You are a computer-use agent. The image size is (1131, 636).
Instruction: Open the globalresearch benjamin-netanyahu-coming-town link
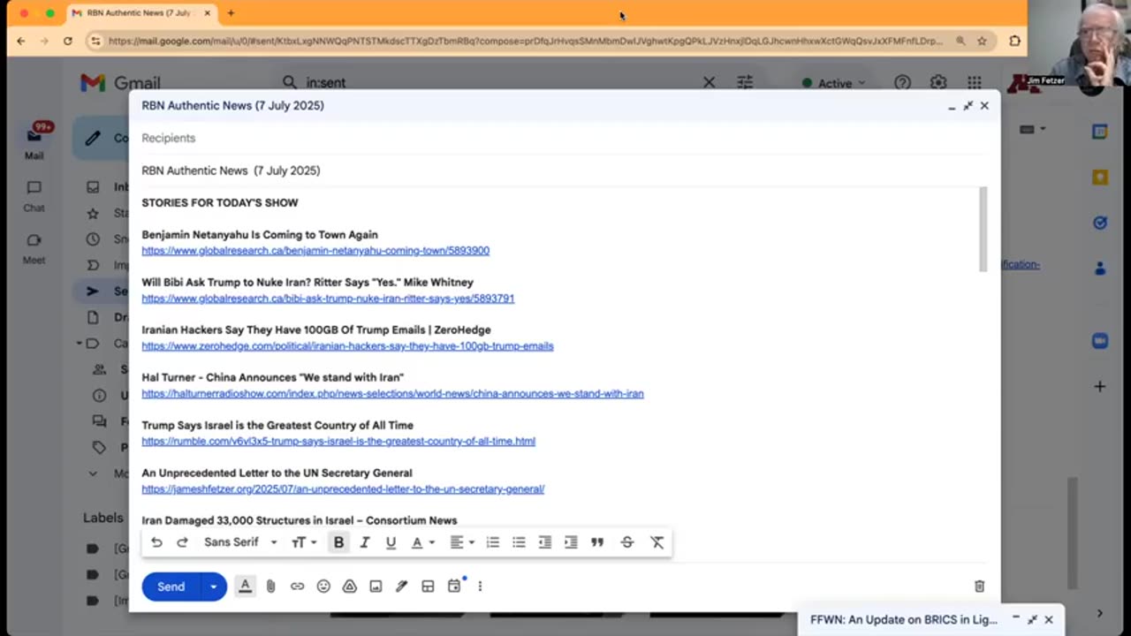[315, 251]
